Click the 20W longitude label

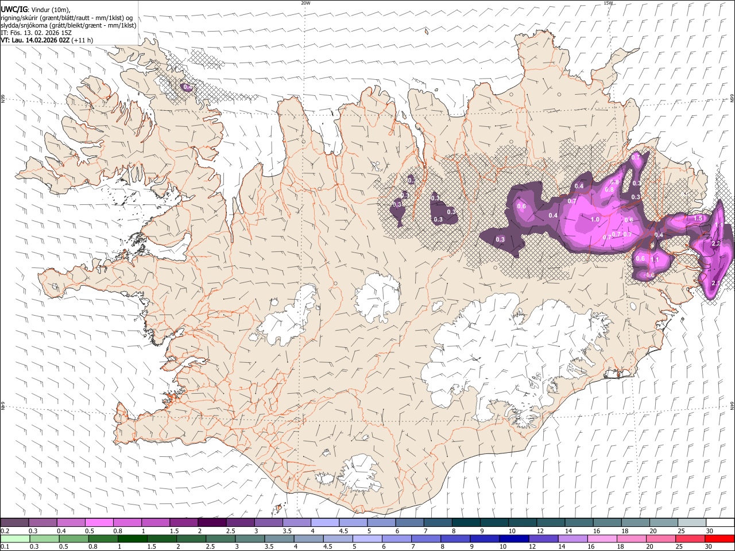click(305, 3)
